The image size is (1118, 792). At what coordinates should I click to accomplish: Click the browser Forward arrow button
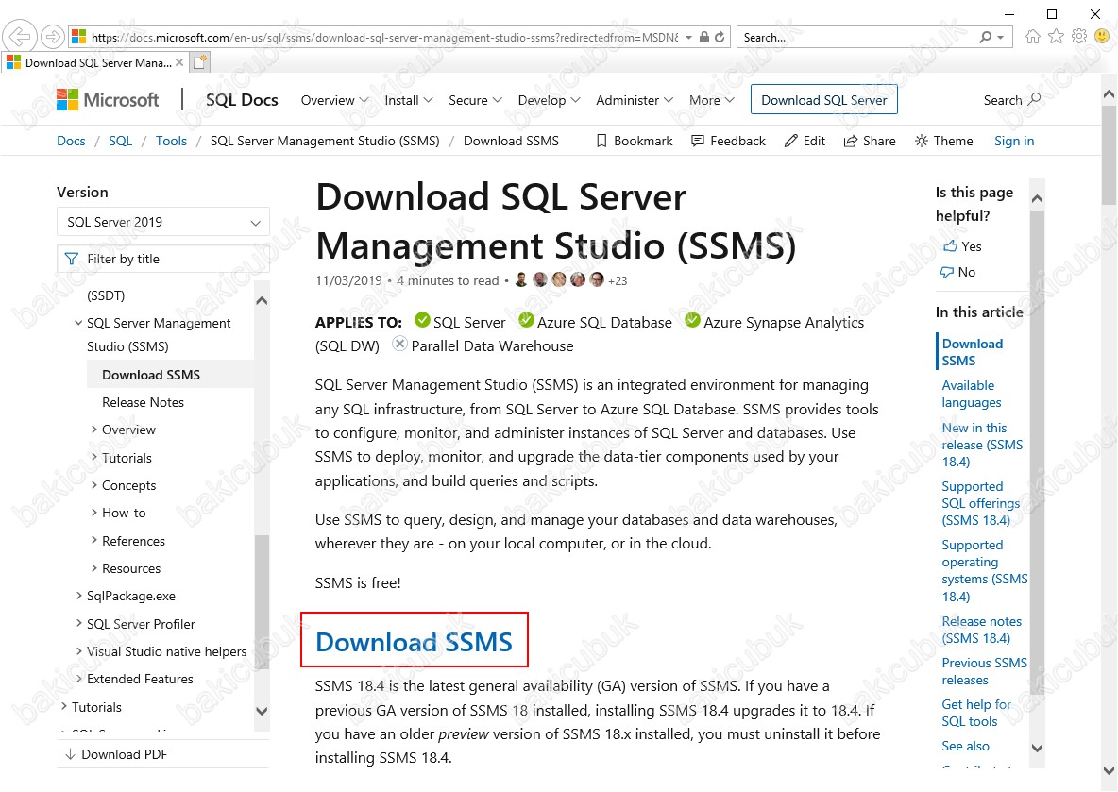tap(52, 37)
